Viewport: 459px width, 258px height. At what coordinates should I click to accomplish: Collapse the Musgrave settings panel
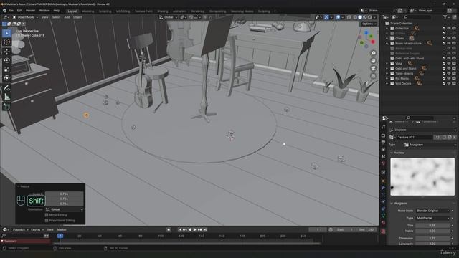click(392, 204)
